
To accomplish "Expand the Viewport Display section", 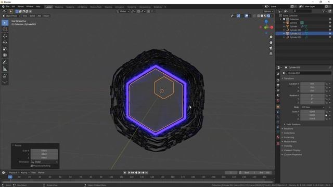I will (x=292, y=150).
